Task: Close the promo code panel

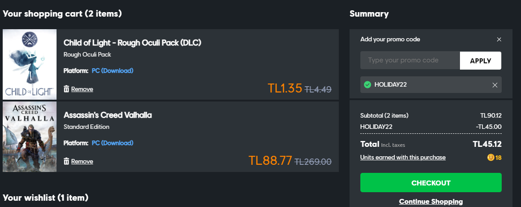Action: [499, 40]
